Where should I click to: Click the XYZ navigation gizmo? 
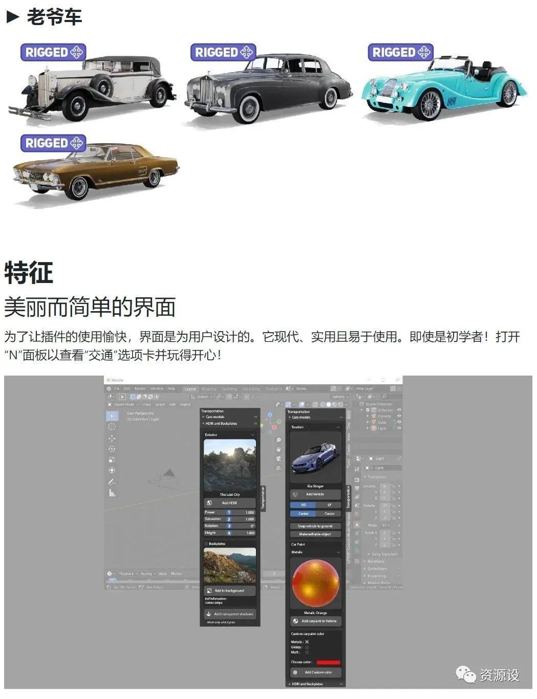click(271, 424)
